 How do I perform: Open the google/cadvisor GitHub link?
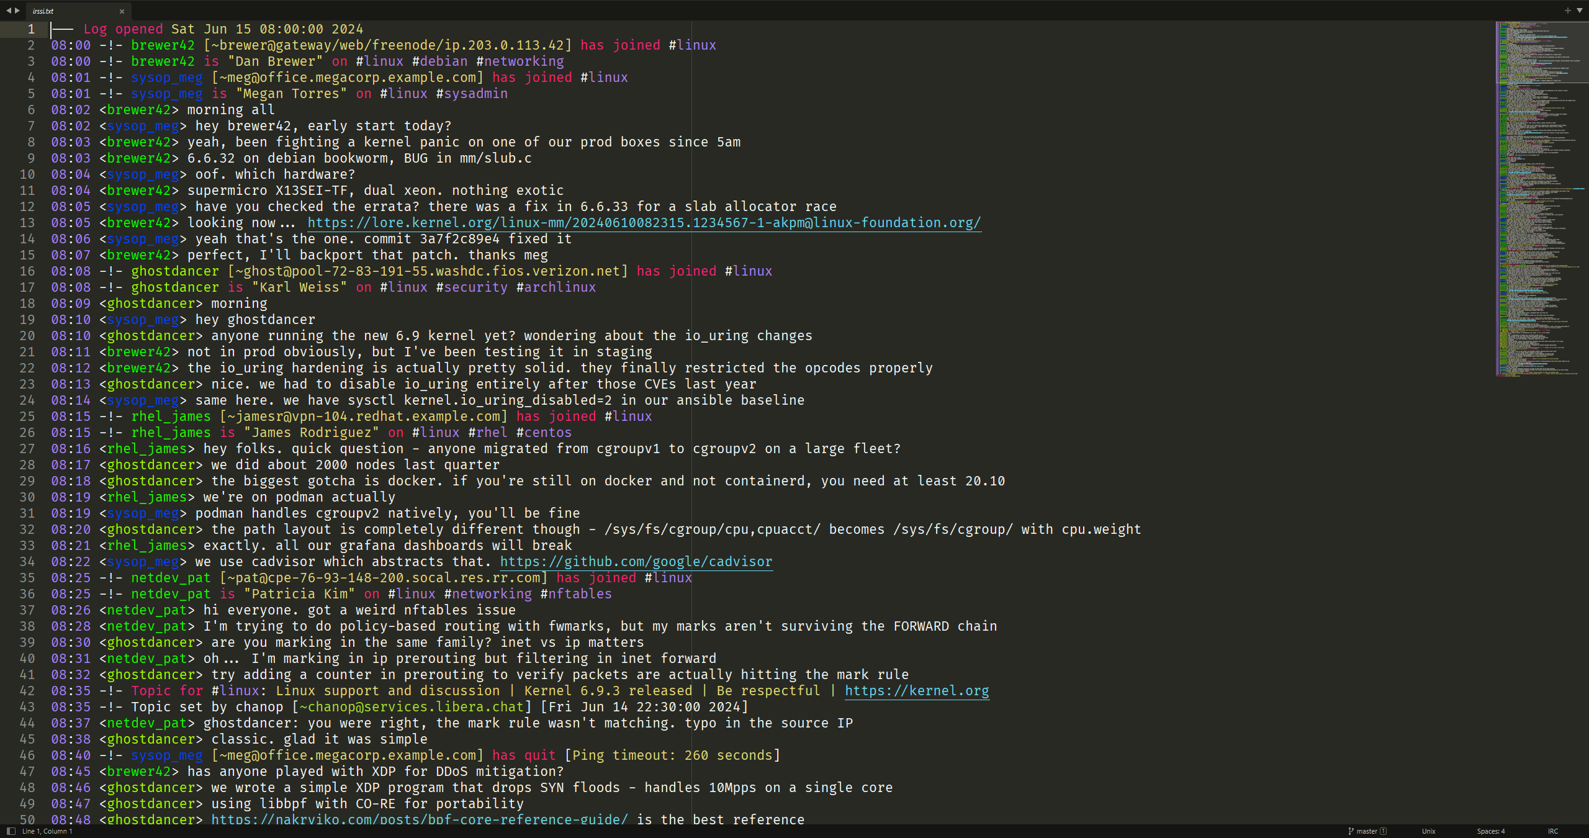point(636,562)
